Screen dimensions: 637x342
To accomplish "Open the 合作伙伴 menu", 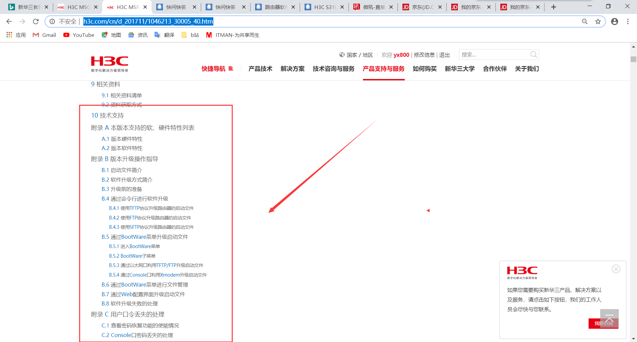I will coord(495,69).
